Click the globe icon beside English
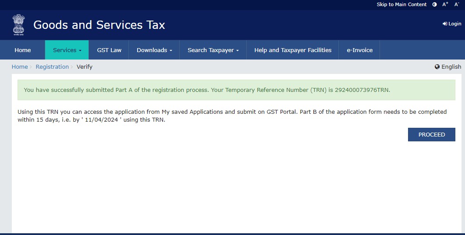 pyautogui.click(x=437, y=67)
